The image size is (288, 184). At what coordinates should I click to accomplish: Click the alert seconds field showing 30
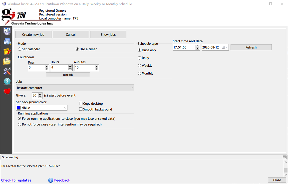click(x=35, y=95)
